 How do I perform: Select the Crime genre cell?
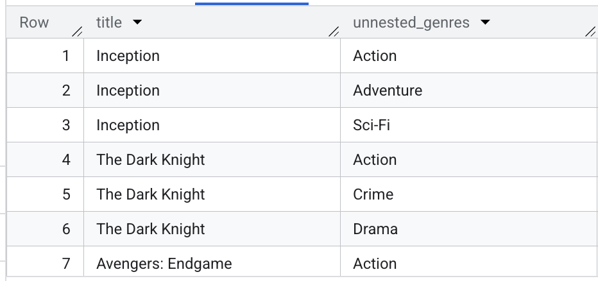click(373, 194)
